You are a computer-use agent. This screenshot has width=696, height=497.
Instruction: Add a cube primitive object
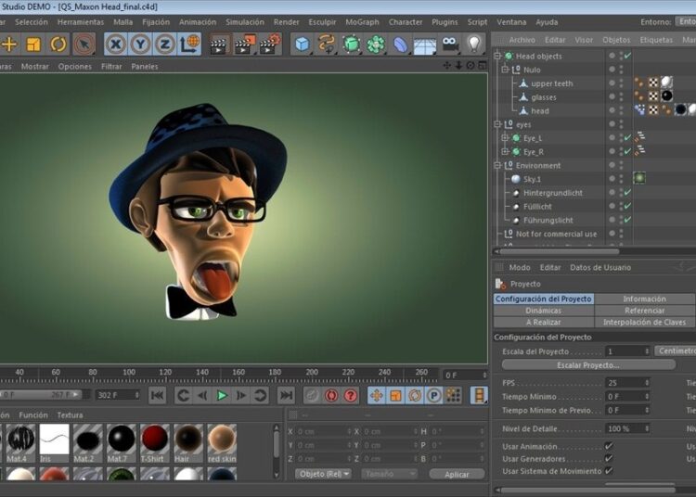(x=303, y=45)
